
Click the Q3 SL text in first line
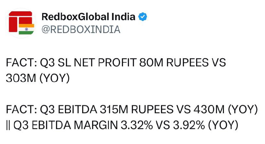(55, 62)
